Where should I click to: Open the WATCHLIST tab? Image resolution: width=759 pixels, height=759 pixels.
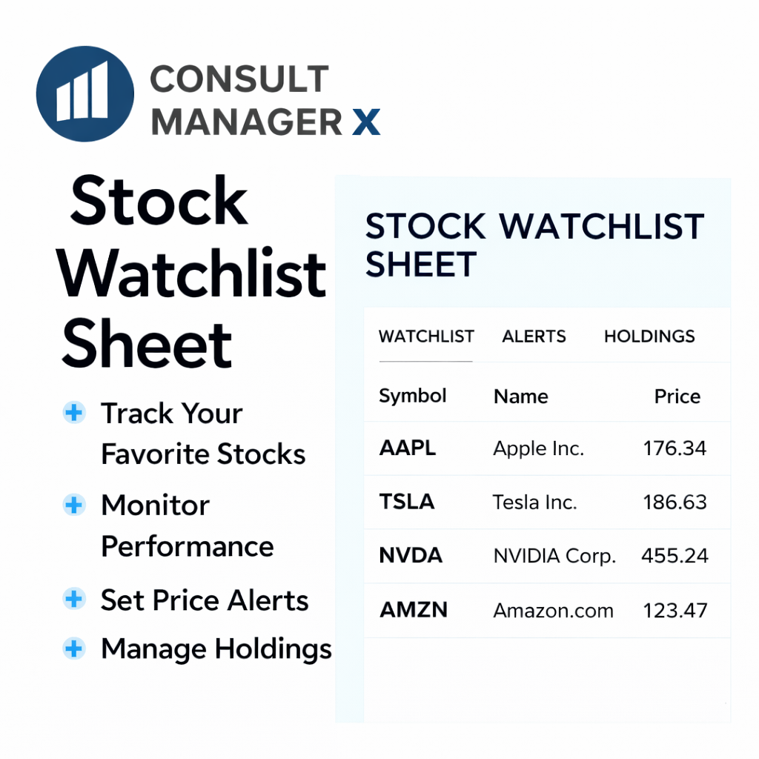tap(426, 337)
